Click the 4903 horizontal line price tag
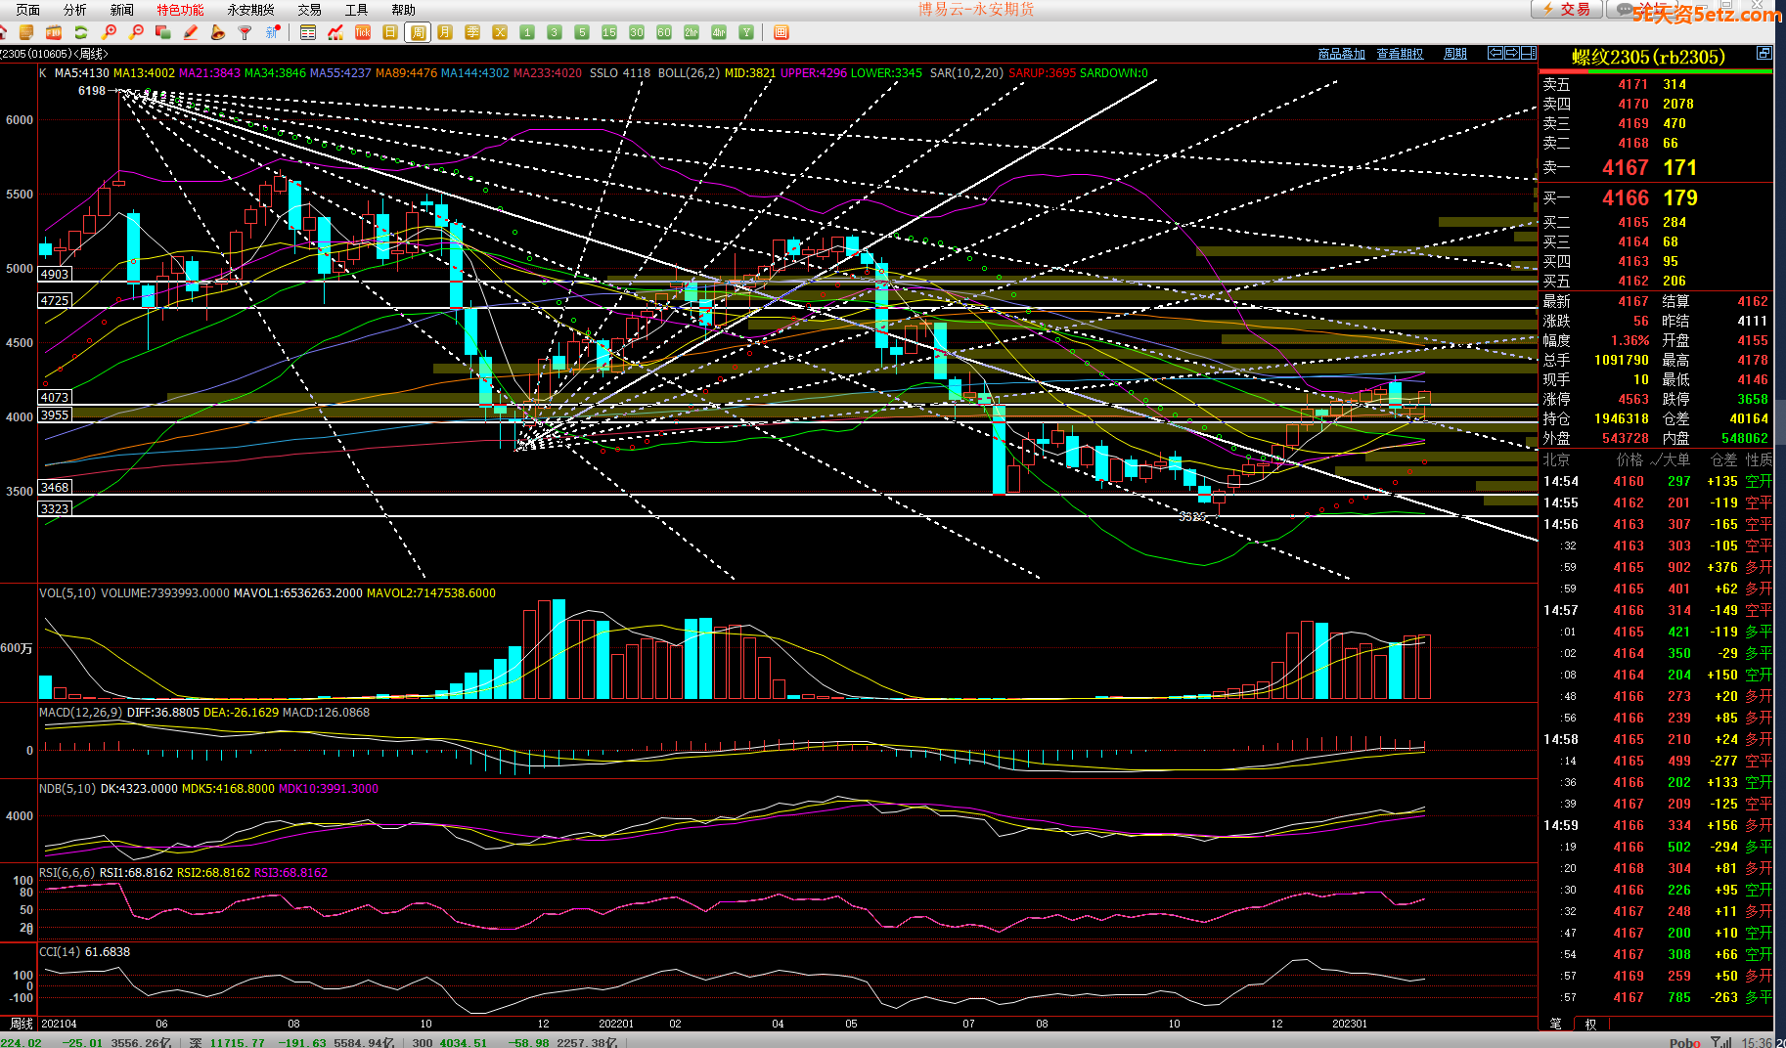Screen dimensions: 1786x1048 (x=55, y=275)
